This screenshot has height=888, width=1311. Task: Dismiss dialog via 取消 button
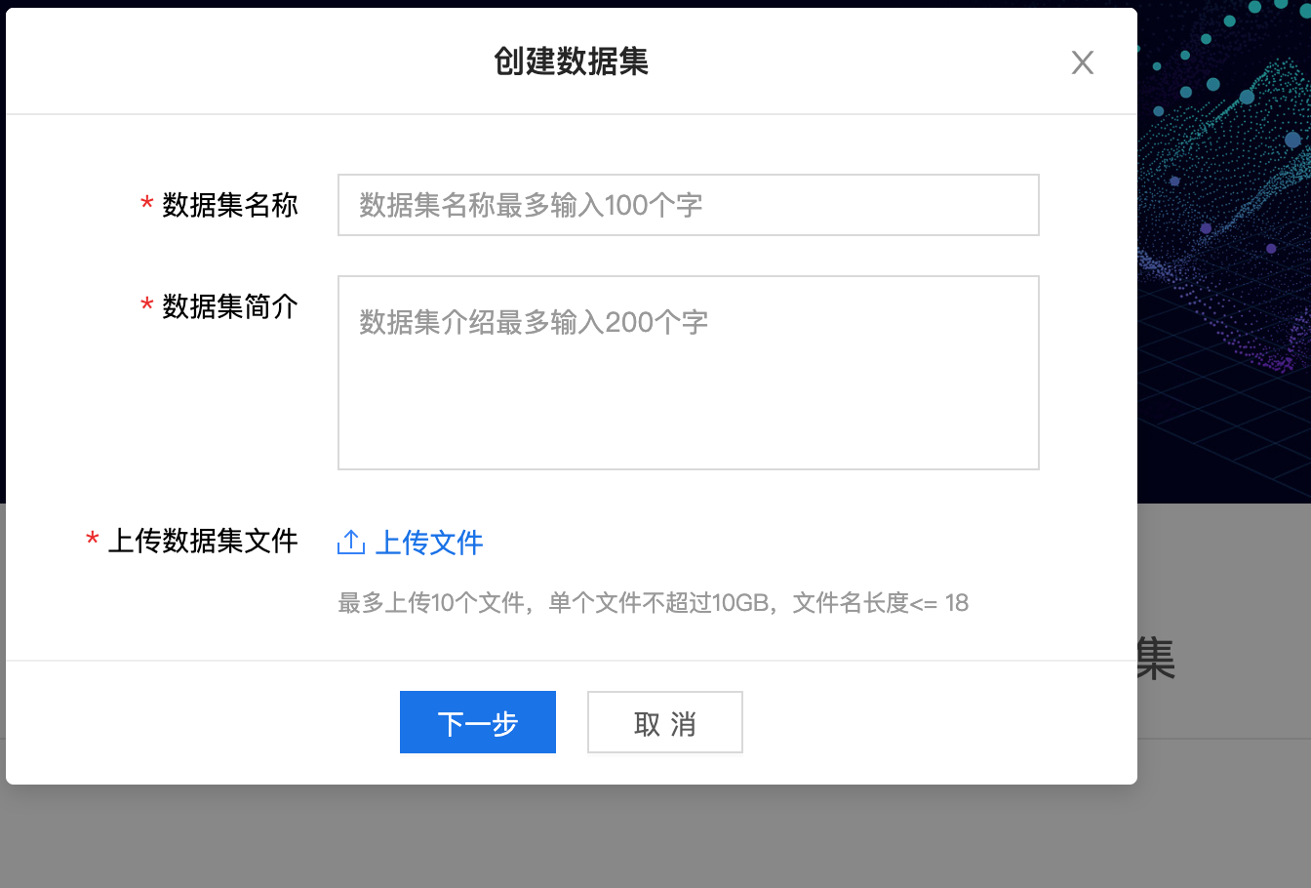pyautogui.click(x=665, y=722)
